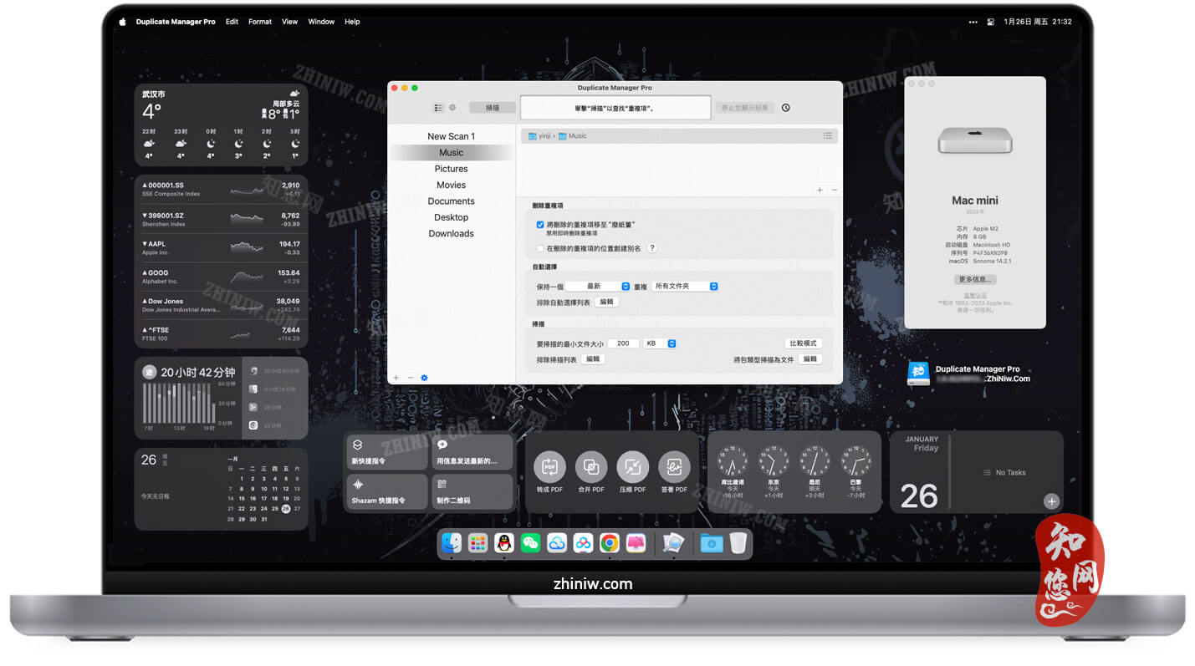Open the Apple menu
The width and height of the screenshot is (1195, 666).
[x=122, y=22]
